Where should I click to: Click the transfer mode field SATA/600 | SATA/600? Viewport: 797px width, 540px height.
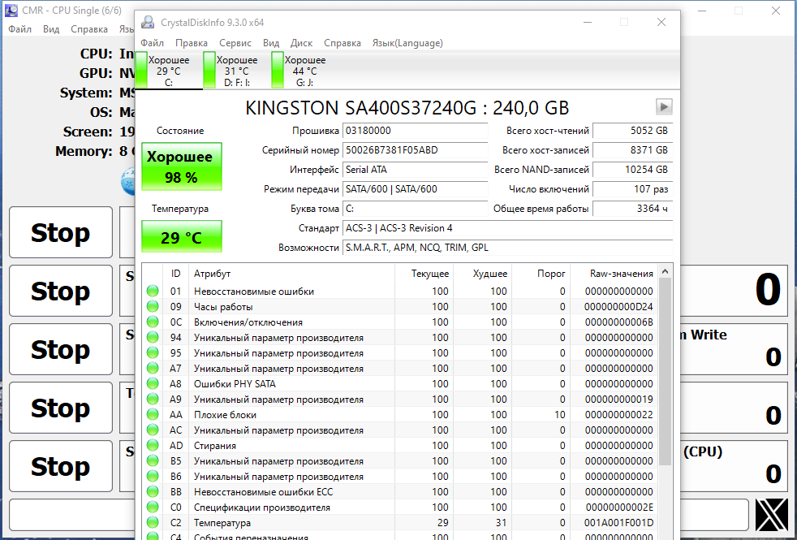coord(415,189)
